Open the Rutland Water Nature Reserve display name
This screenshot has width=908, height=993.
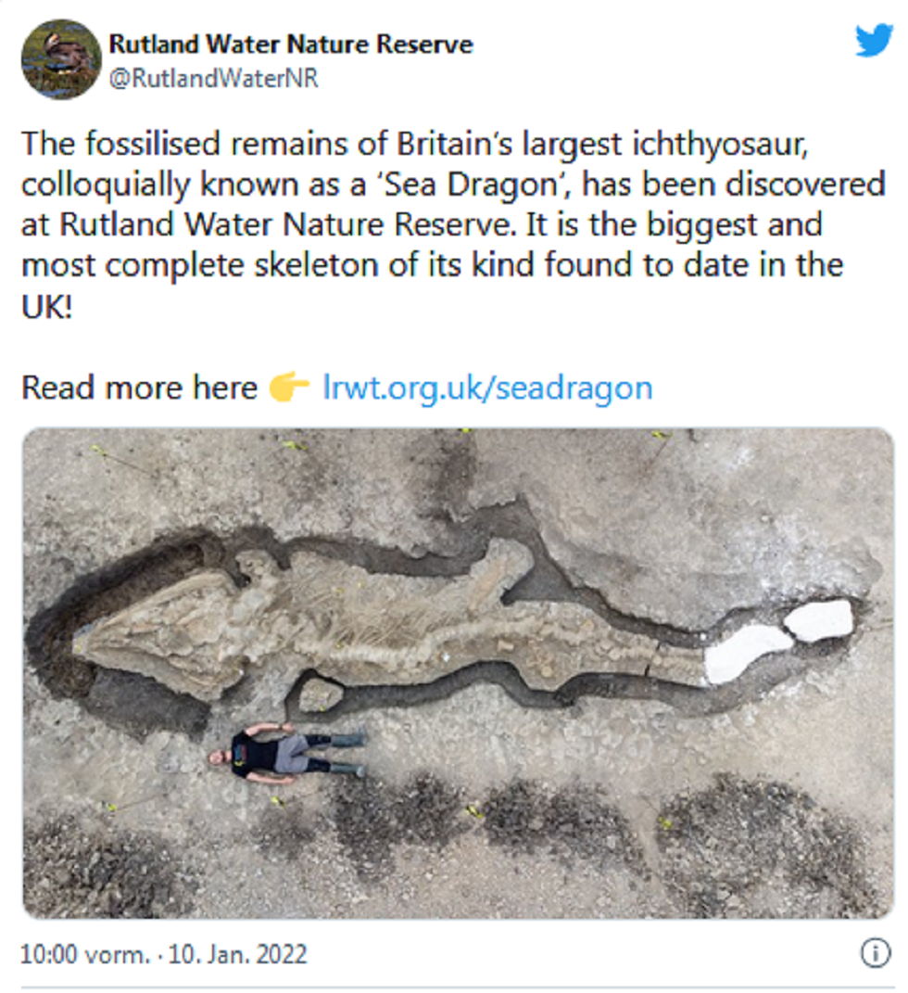point(290,45)
